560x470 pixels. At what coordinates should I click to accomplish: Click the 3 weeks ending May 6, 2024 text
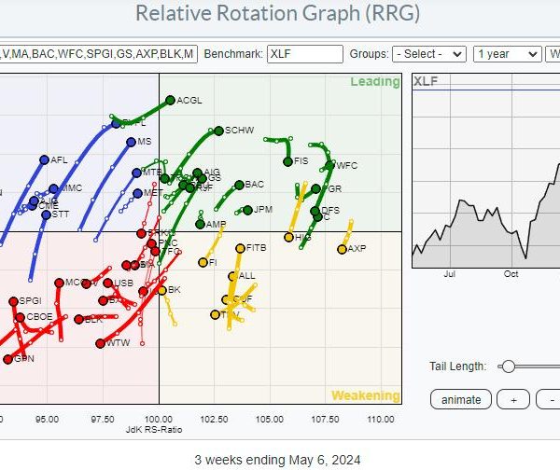[277, 460]
